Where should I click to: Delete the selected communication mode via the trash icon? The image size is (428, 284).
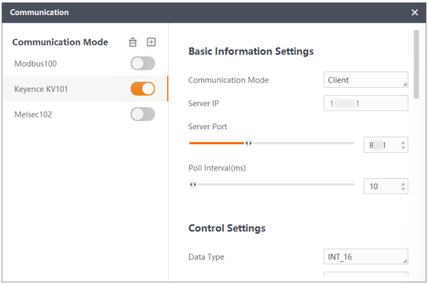pyautogui.click(x=133, y=42)
